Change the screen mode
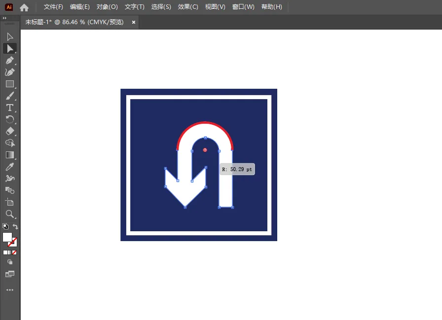 [x=10, y=274]
